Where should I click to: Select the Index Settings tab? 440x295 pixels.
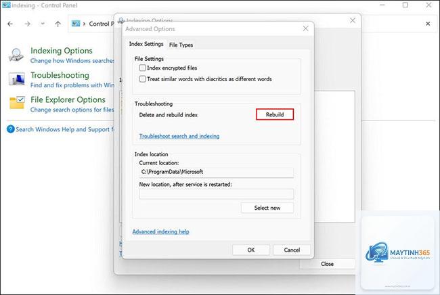pos(146,44)
